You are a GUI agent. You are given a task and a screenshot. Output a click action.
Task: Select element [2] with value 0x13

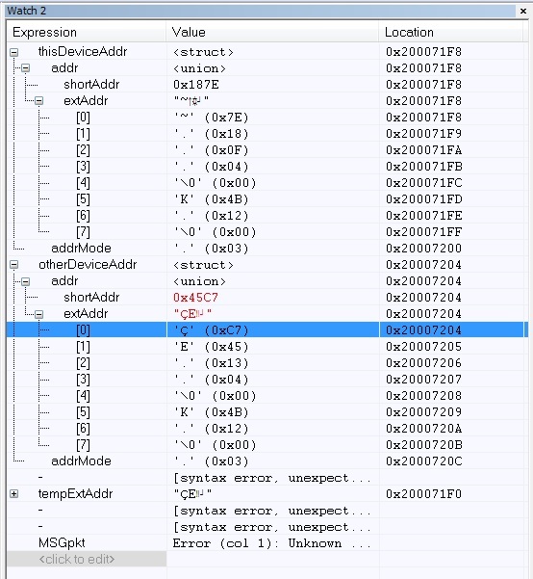tap(266, 363)
